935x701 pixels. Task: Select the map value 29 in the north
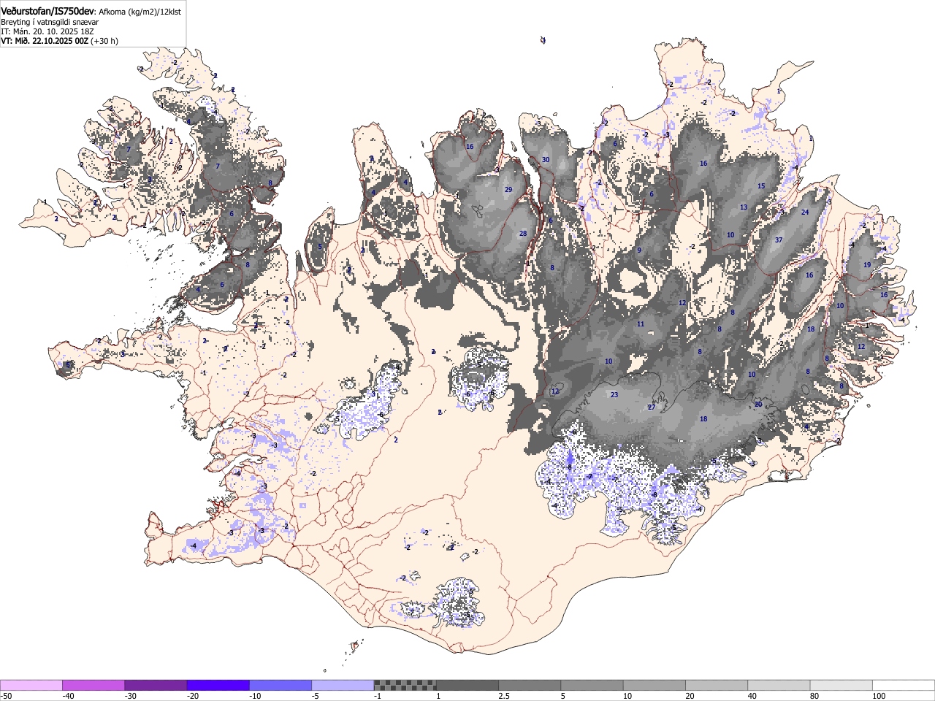(x=508, y=190)
